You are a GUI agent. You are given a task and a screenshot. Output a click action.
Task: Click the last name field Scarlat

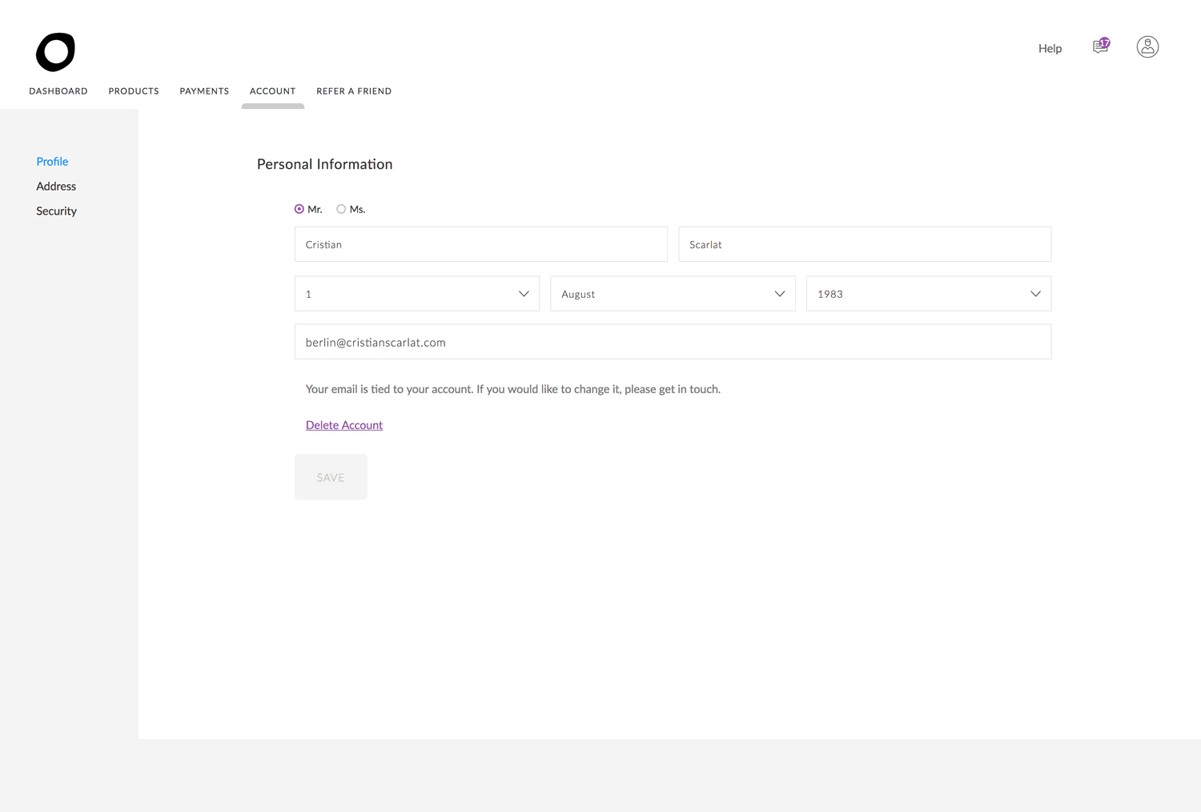coord(864,244)
